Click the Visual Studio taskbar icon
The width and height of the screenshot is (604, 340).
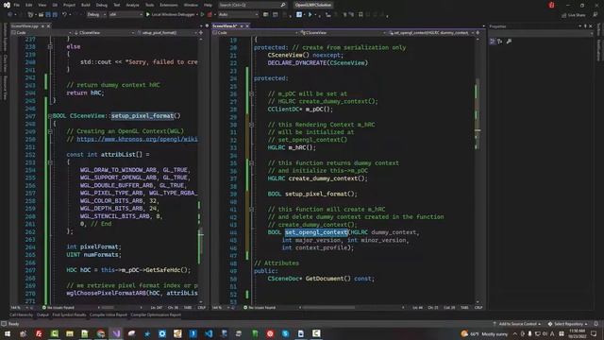tap(116, 333)
